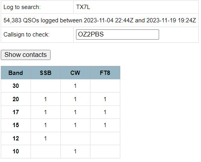201x162 pixels.
Task: Click the 15 band row label
Action: (16, 125)
